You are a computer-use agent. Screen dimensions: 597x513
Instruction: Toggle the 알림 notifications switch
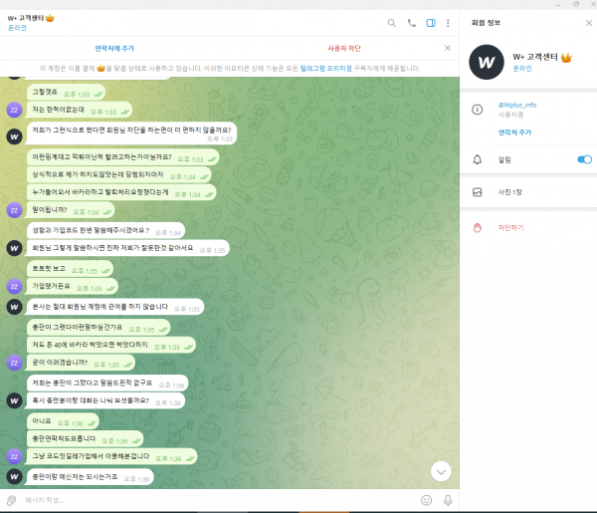[x=584, y=159]
